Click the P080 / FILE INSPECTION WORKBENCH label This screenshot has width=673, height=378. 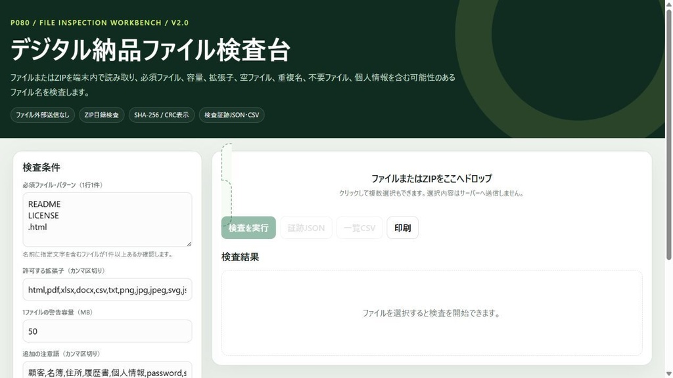coord(100,23)
